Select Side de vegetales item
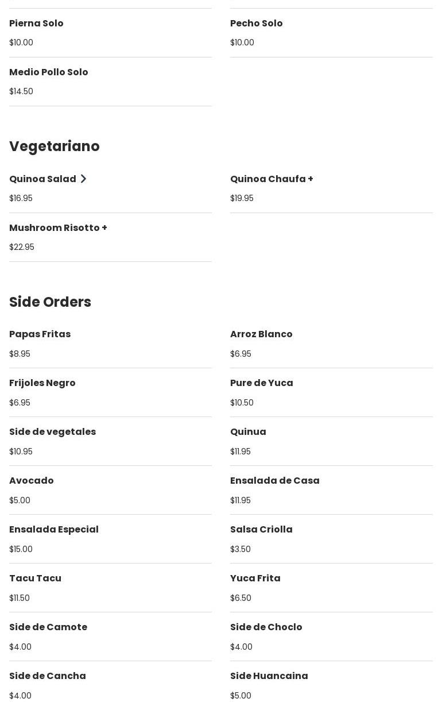 coord(52,432)
